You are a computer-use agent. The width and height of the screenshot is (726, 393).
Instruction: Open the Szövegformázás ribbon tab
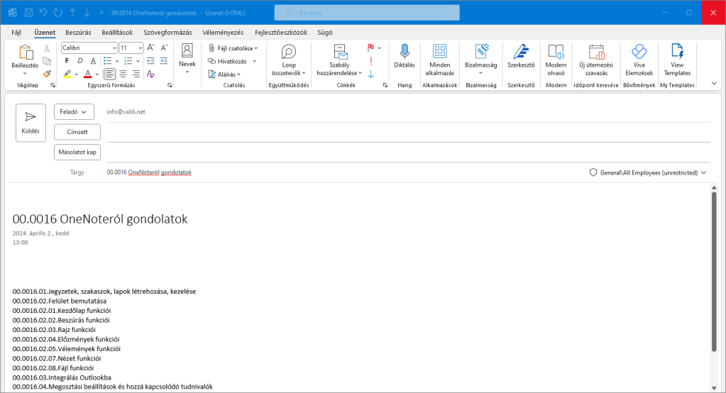pyautogui.click(x=167, y=33)
